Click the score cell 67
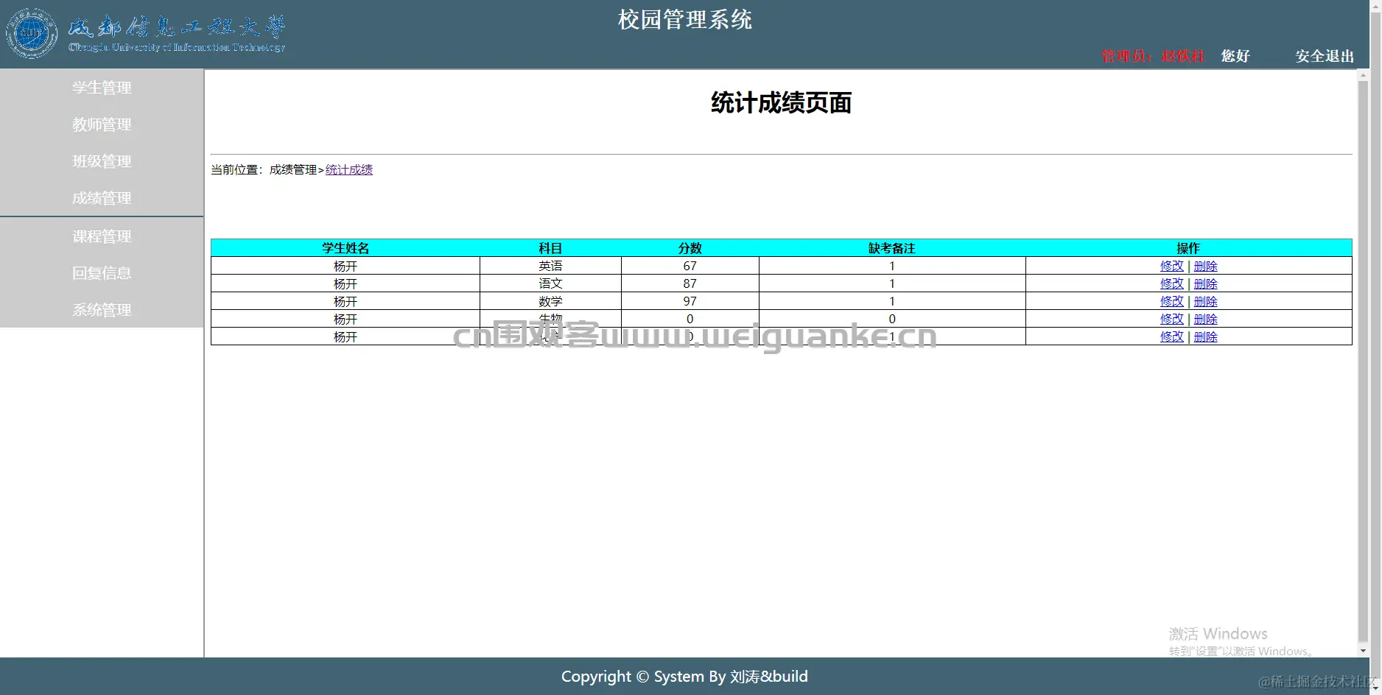This screenshot has height=695, width=1382. point(690,266)
